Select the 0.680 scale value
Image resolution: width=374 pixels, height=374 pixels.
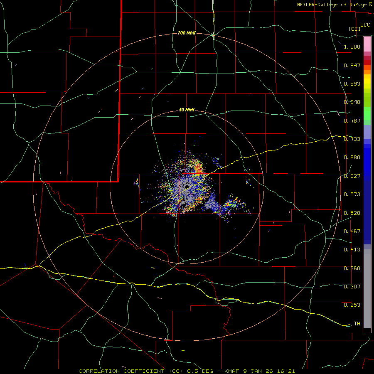tap(352, 157)
